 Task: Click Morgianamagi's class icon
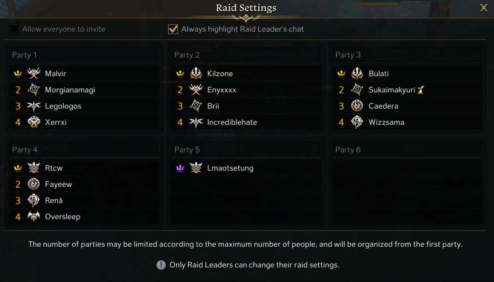click(x=34, y=90)
